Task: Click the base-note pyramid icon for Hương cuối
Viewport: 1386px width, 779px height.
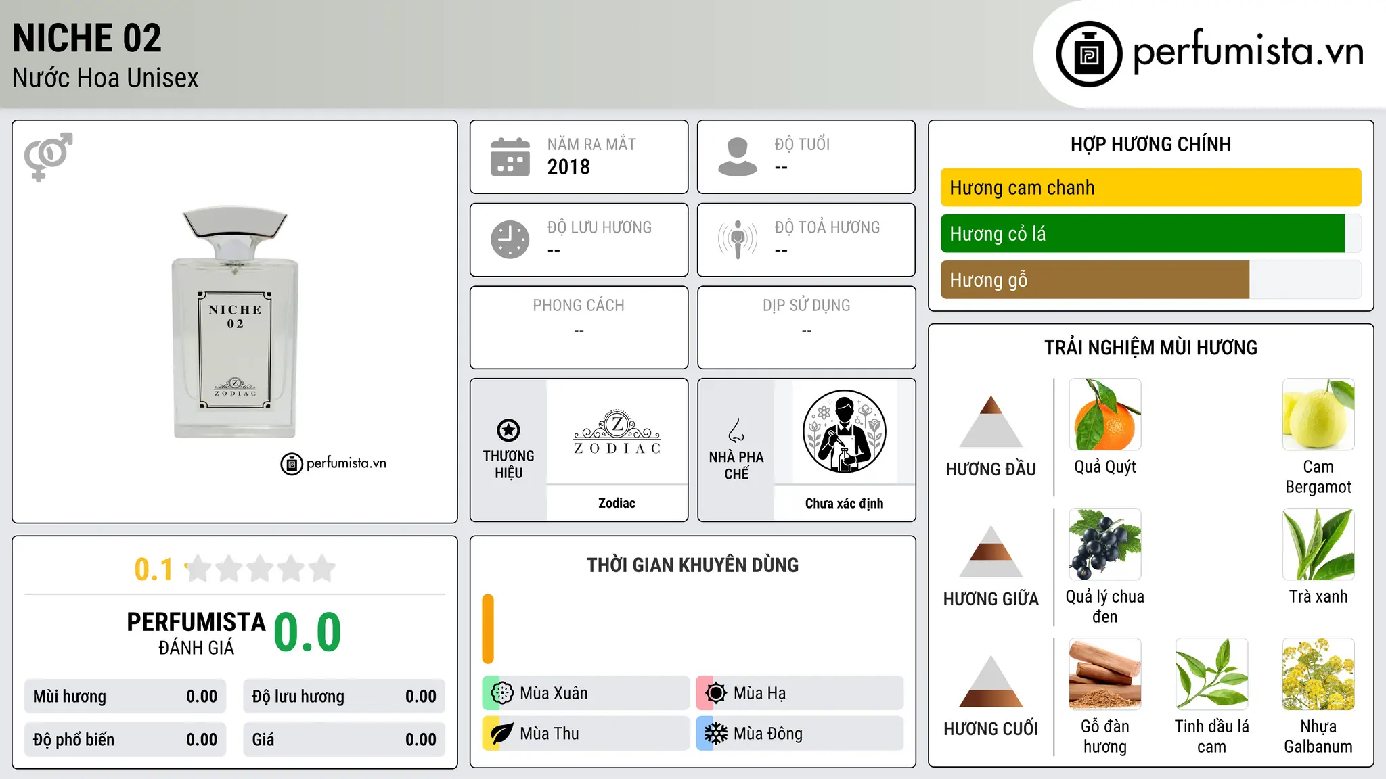Action: [x=991, y=681]
